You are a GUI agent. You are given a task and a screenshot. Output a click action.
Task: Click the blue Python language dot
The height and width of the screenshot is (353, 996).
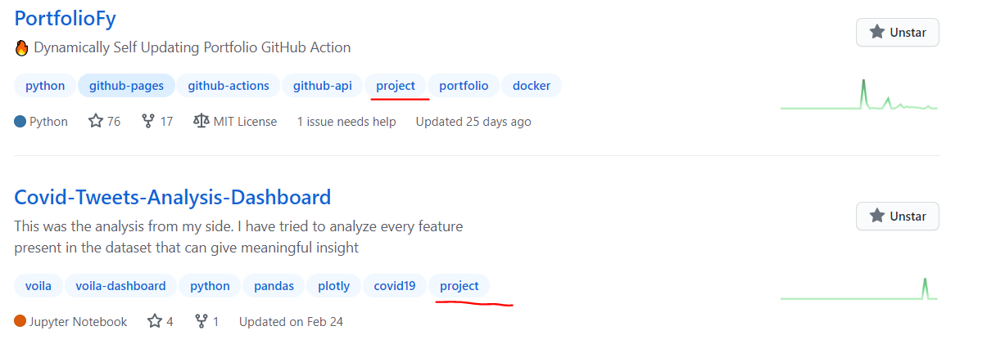[20, 122]
